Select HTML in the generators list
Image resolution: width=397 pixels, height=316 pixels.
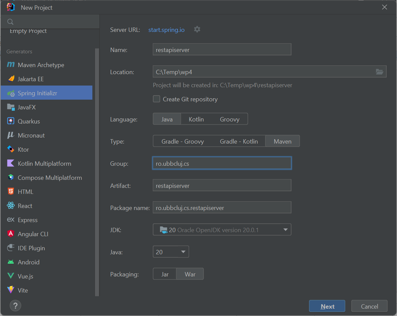click(47, 192)
